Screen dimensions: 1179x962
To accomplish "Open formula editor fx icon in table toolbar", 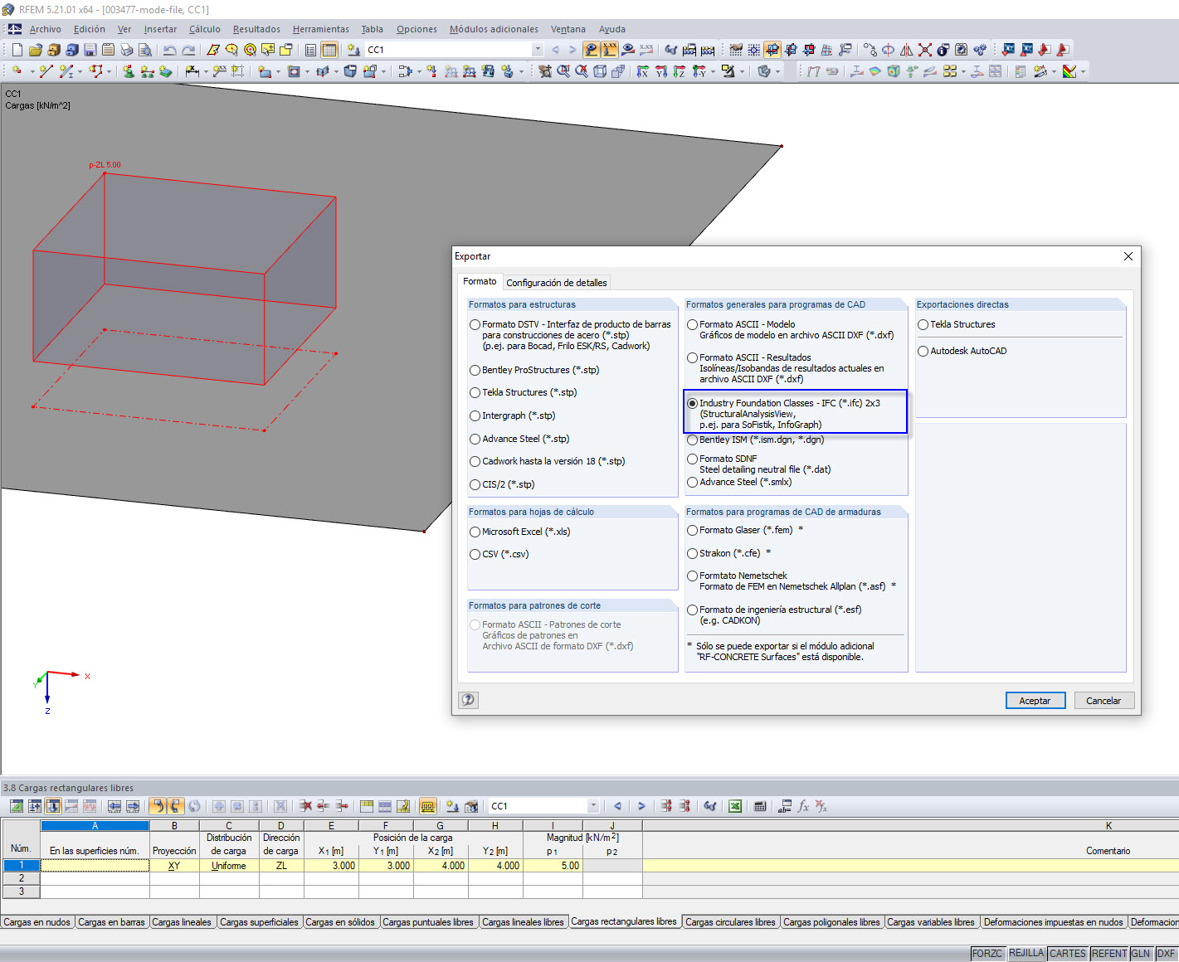I will pyautogui.click(x=803, y=806).
